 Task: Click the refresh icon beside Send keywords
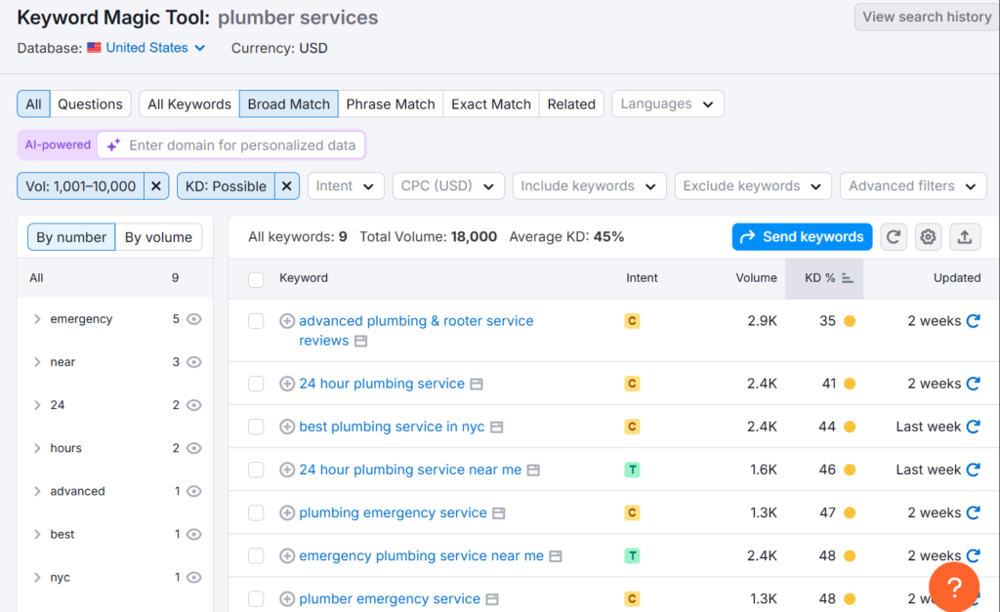894,236
